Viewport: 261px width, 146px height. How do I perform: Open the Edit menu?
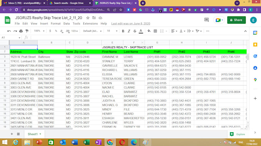pos(25,24)
